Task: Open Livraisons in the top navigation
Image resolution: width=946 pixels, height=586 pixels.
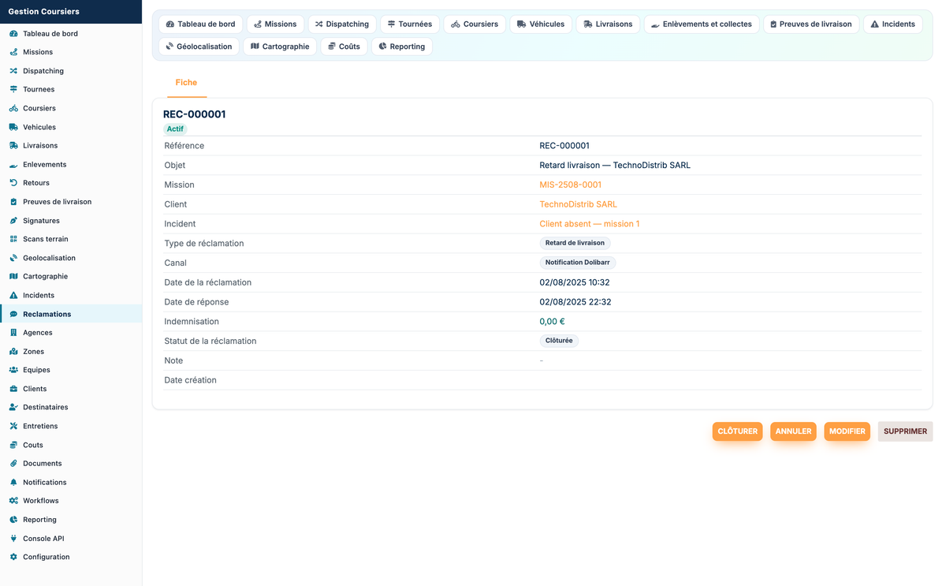Action: [608, 24]
